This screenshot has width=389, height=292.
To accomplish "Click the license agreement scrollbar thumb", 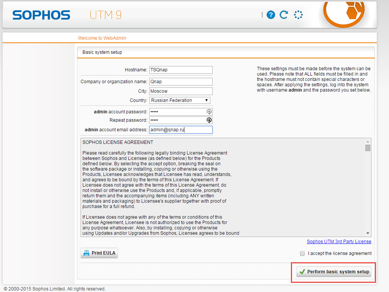I will point(368,148).
